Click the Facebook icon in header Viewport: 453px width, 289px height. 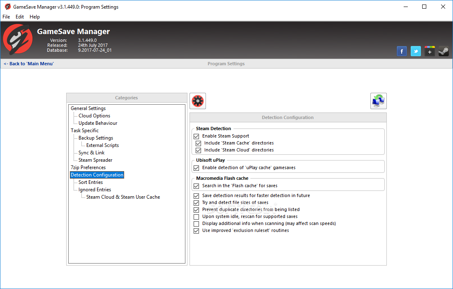[x=402, y=51]
